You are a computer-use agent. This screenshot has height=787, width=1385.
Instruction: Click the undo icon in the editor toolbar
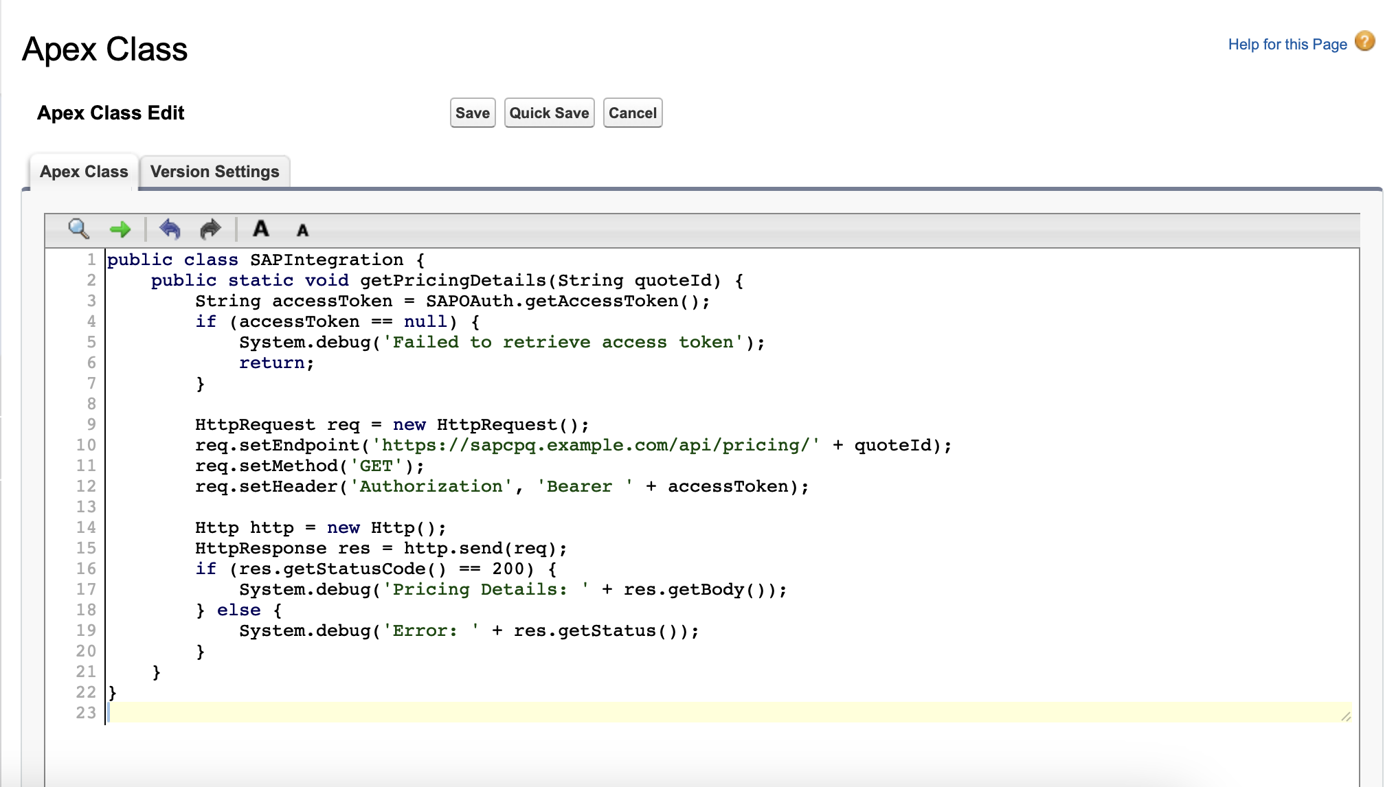tap(170, 229)
